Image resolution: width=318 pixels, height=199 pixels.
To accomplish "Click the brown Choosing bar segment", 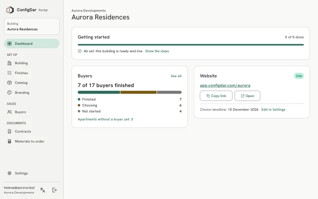I will pyautogui.click(x=139, y=93).
